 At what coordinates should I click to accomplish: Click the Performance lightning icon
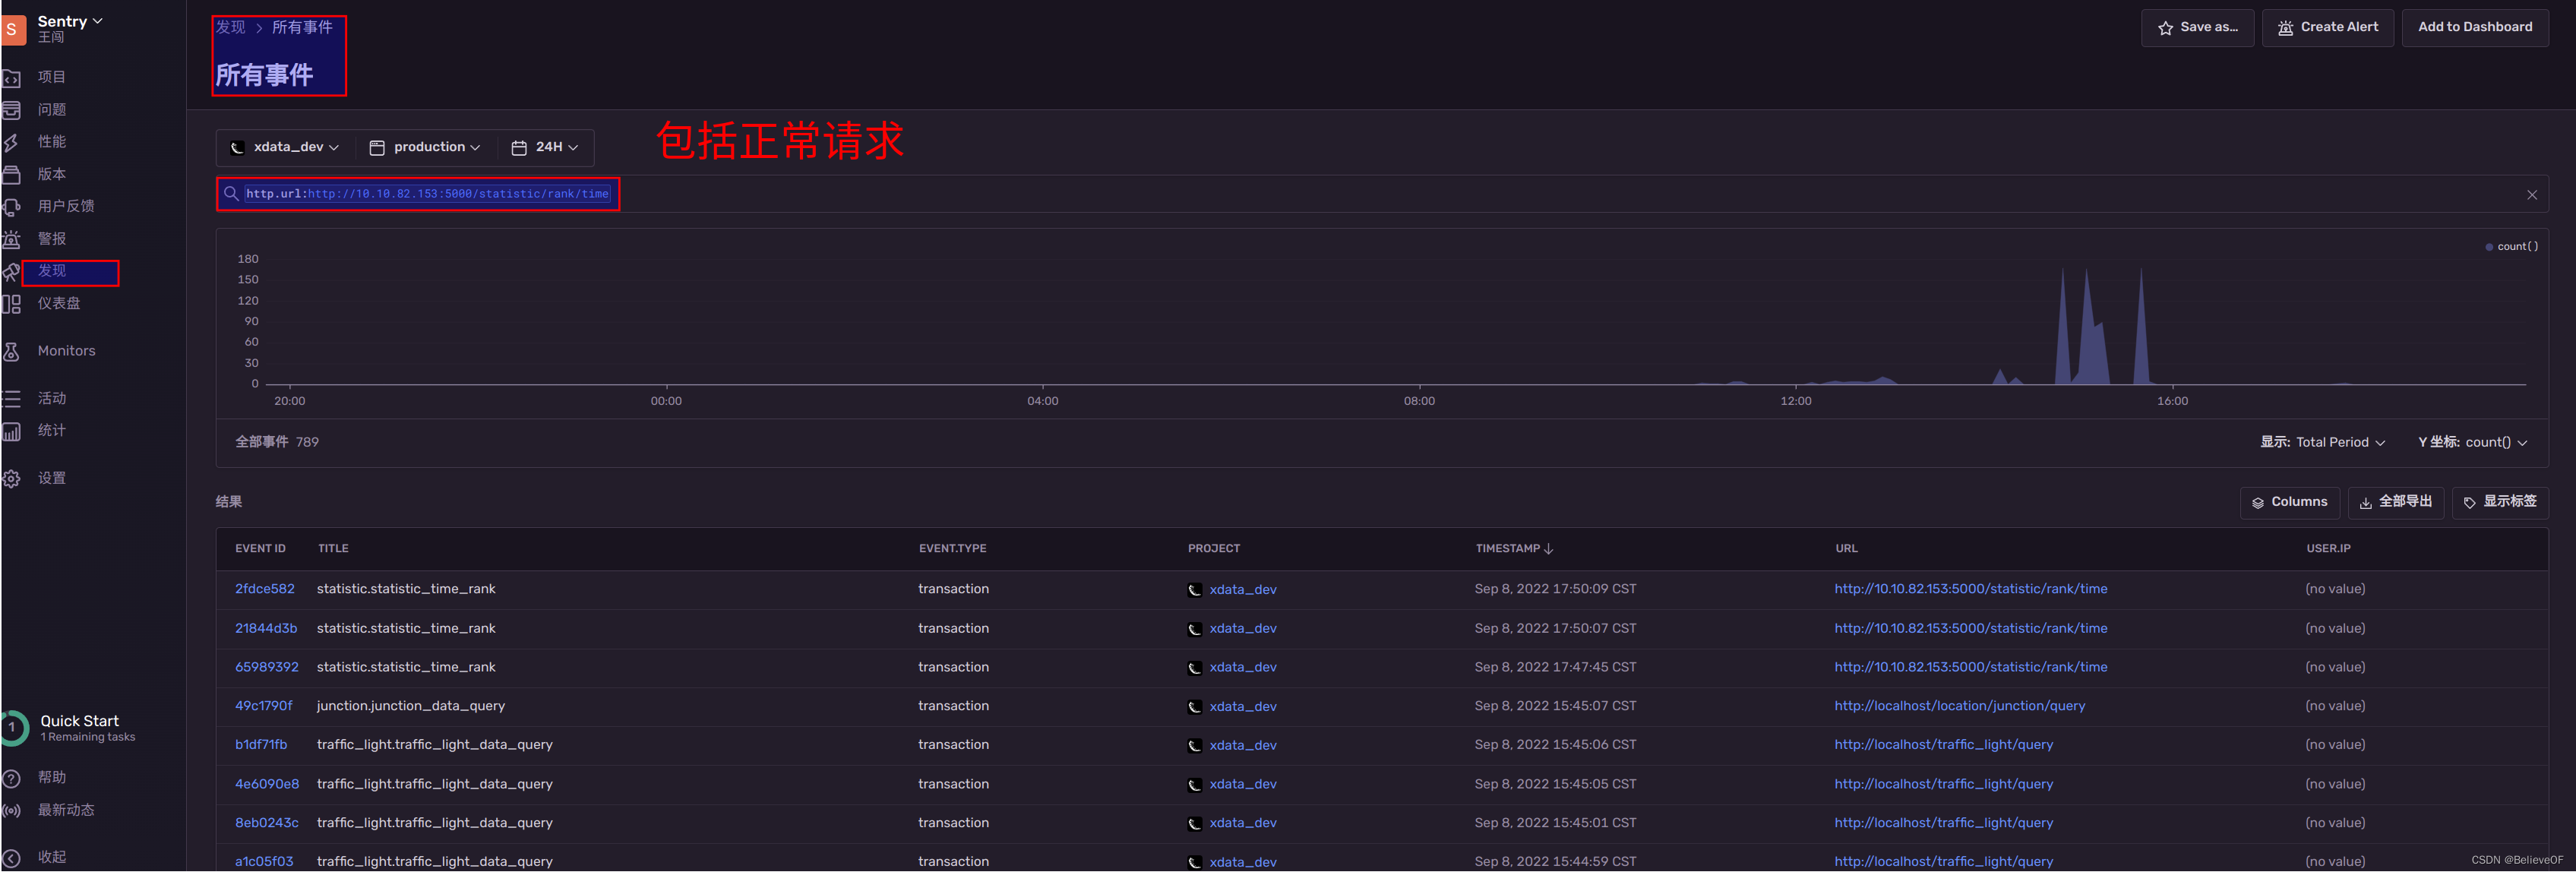point(12,143)
